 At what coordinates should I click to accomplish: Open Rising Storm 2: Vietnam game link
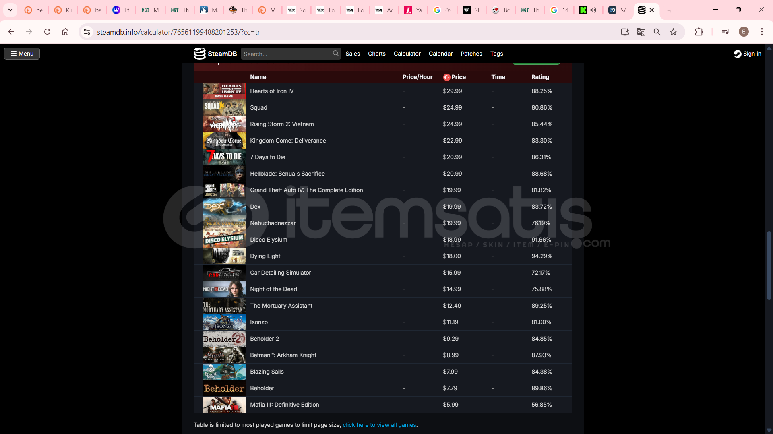282,124
